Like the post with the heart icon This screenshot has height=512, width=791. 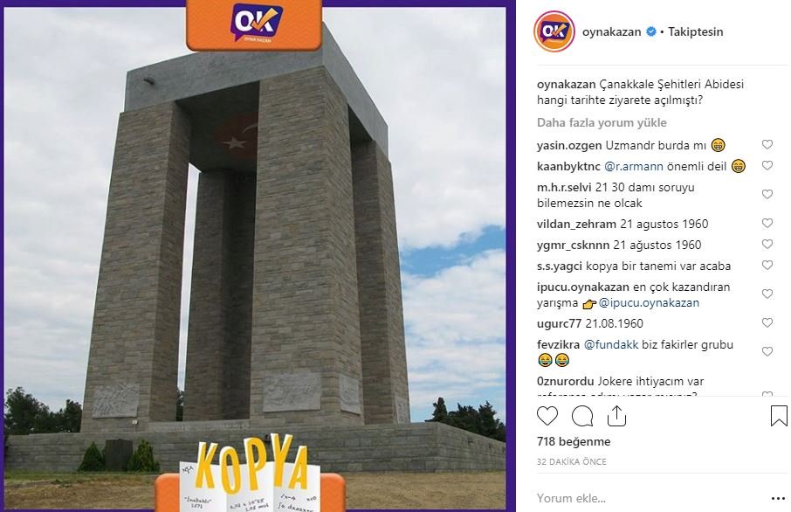547,417
